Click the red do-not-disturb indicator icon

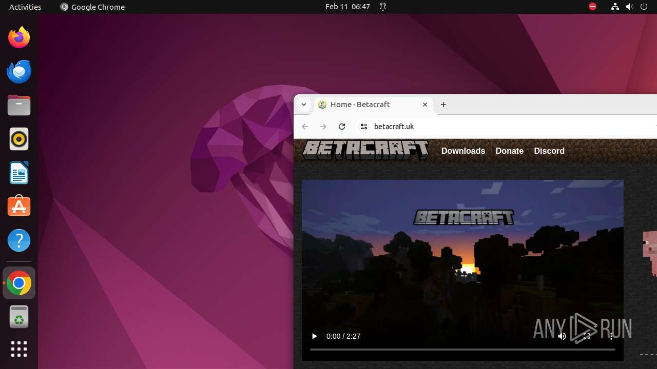point(592,7)
